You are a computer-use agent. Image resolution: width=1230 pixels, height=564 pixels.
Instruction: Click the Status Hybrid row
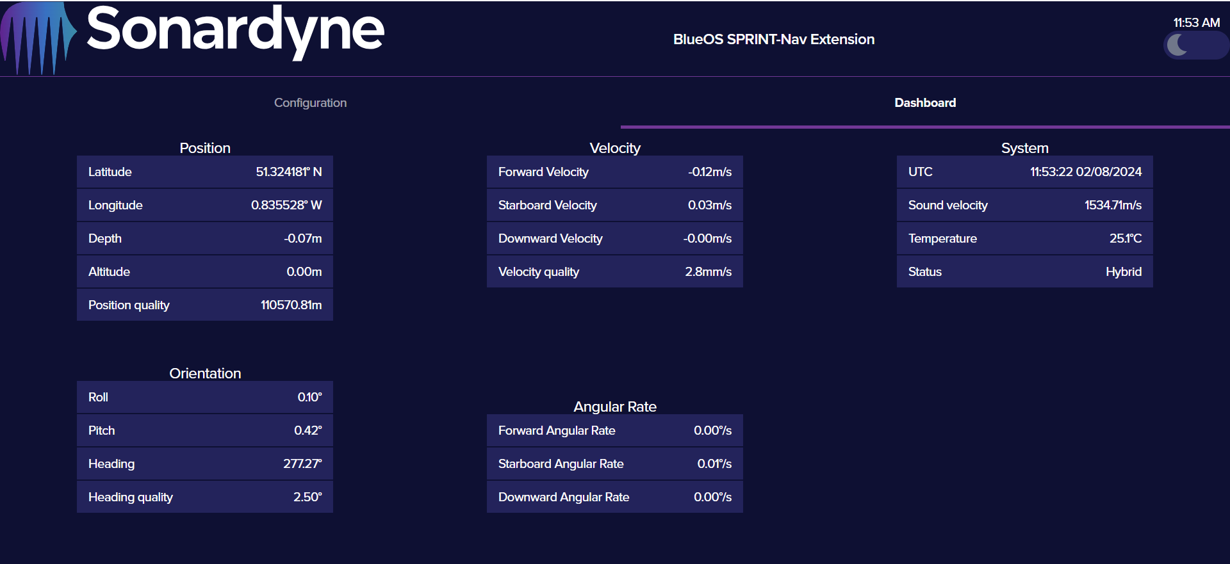tap(1025, 272)
